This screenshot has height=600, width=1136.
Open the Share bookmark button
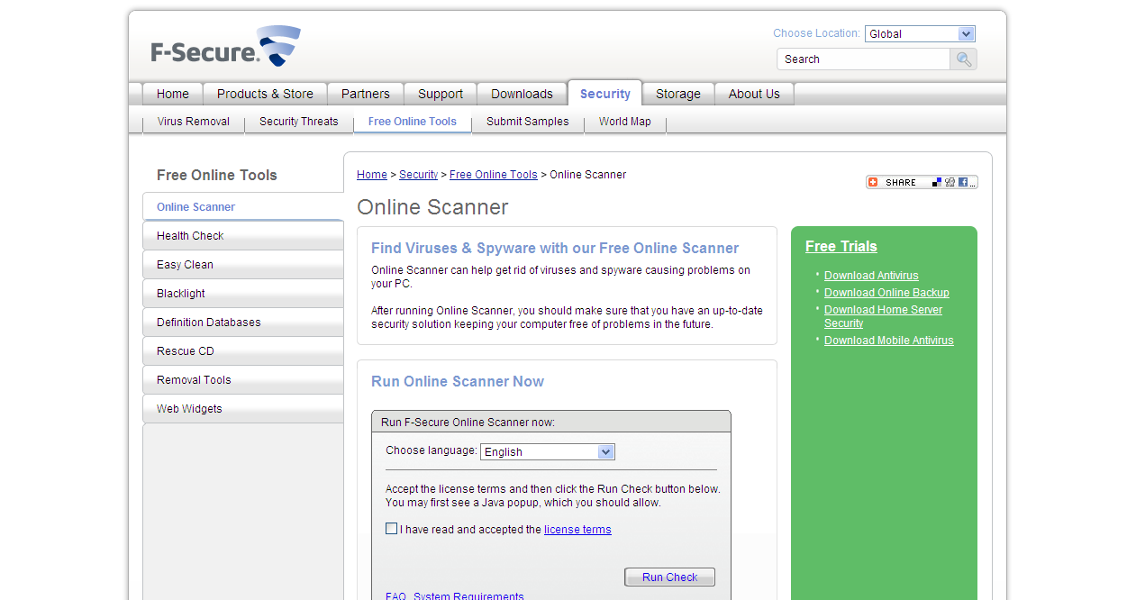click(922, 182)
